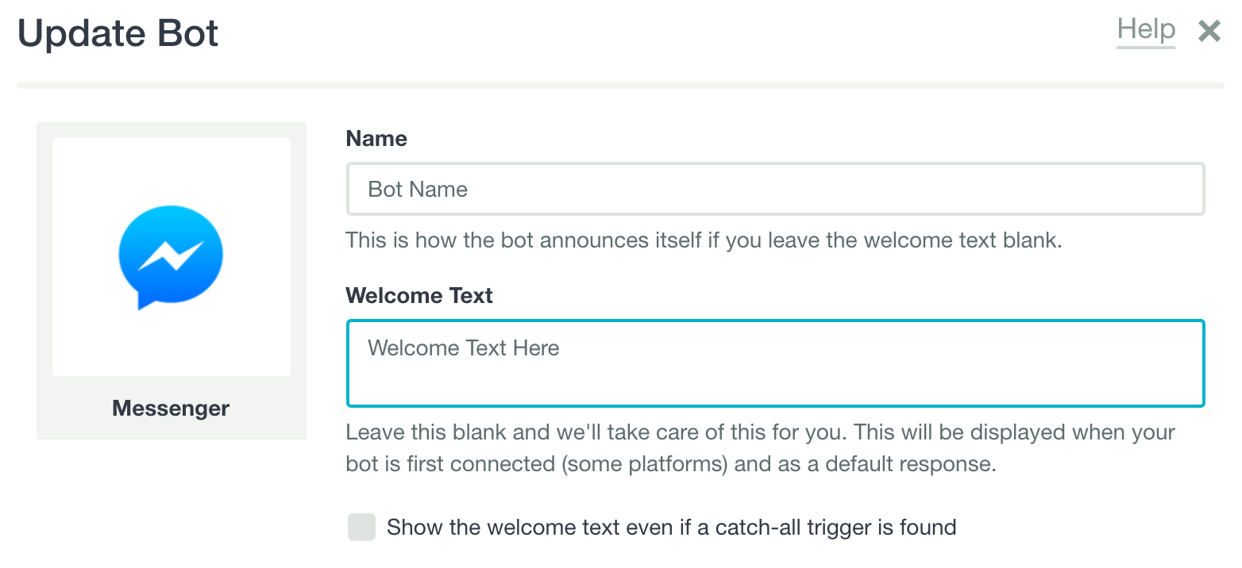Screen dimensions: 1242x568
Task: Click the 'Show the welcome text' checkbox label
Action: click(671, 527)
